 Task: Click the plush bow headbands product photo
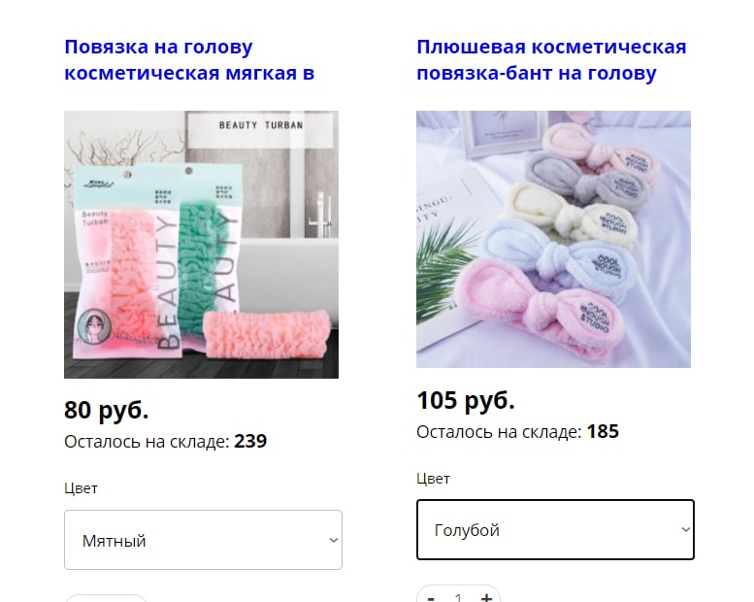point(553,239)
